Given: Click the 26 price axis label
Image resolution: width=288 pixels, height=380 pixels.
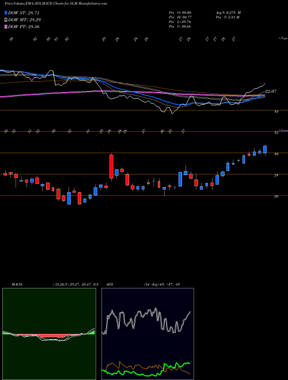Looking at the screenshot, I should (x=276, y=196).
